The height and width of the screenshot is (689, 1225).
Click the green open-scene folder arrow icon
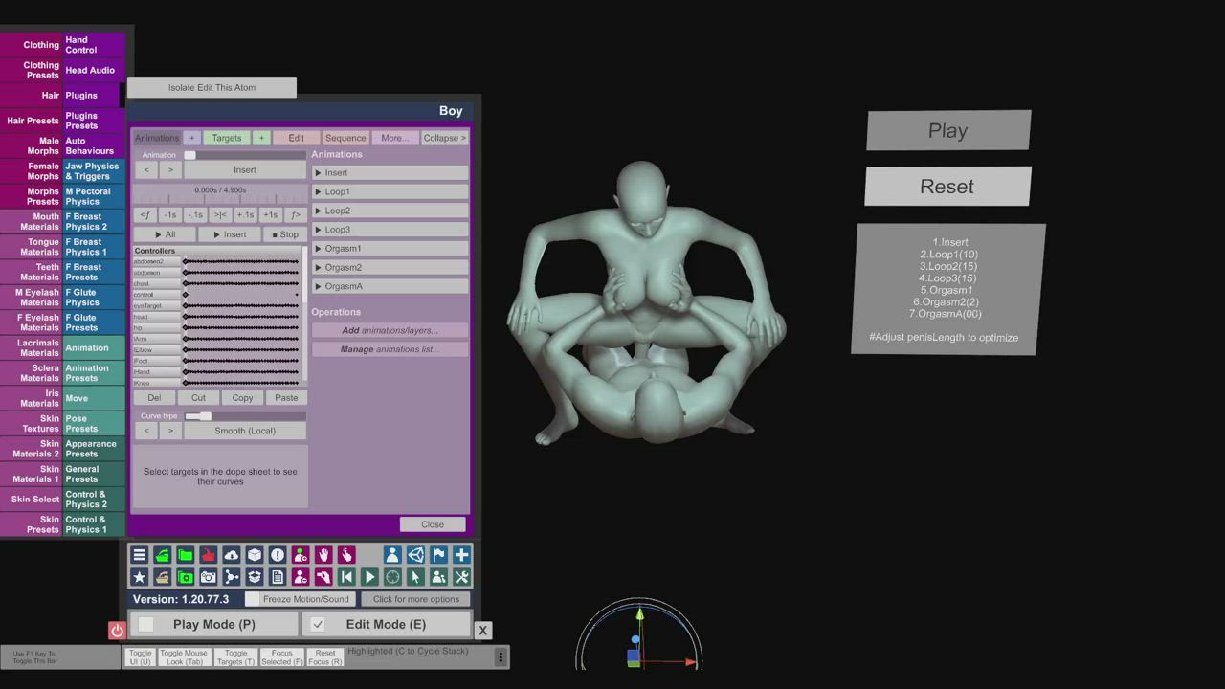(x=162, y=555)
